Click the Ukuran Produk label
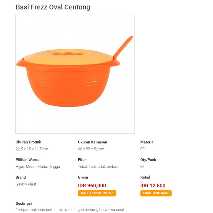The width and height of the screenshot is (213, 213). [x=28, y=142]
